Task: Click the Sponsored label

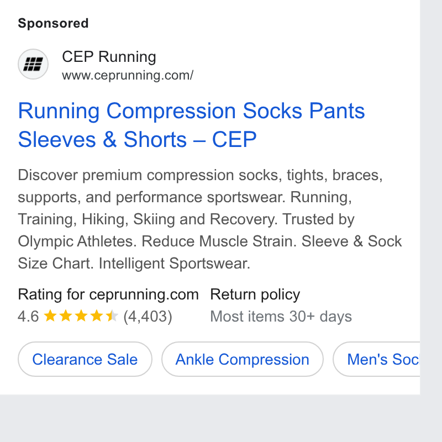Action: click(53, 23)
